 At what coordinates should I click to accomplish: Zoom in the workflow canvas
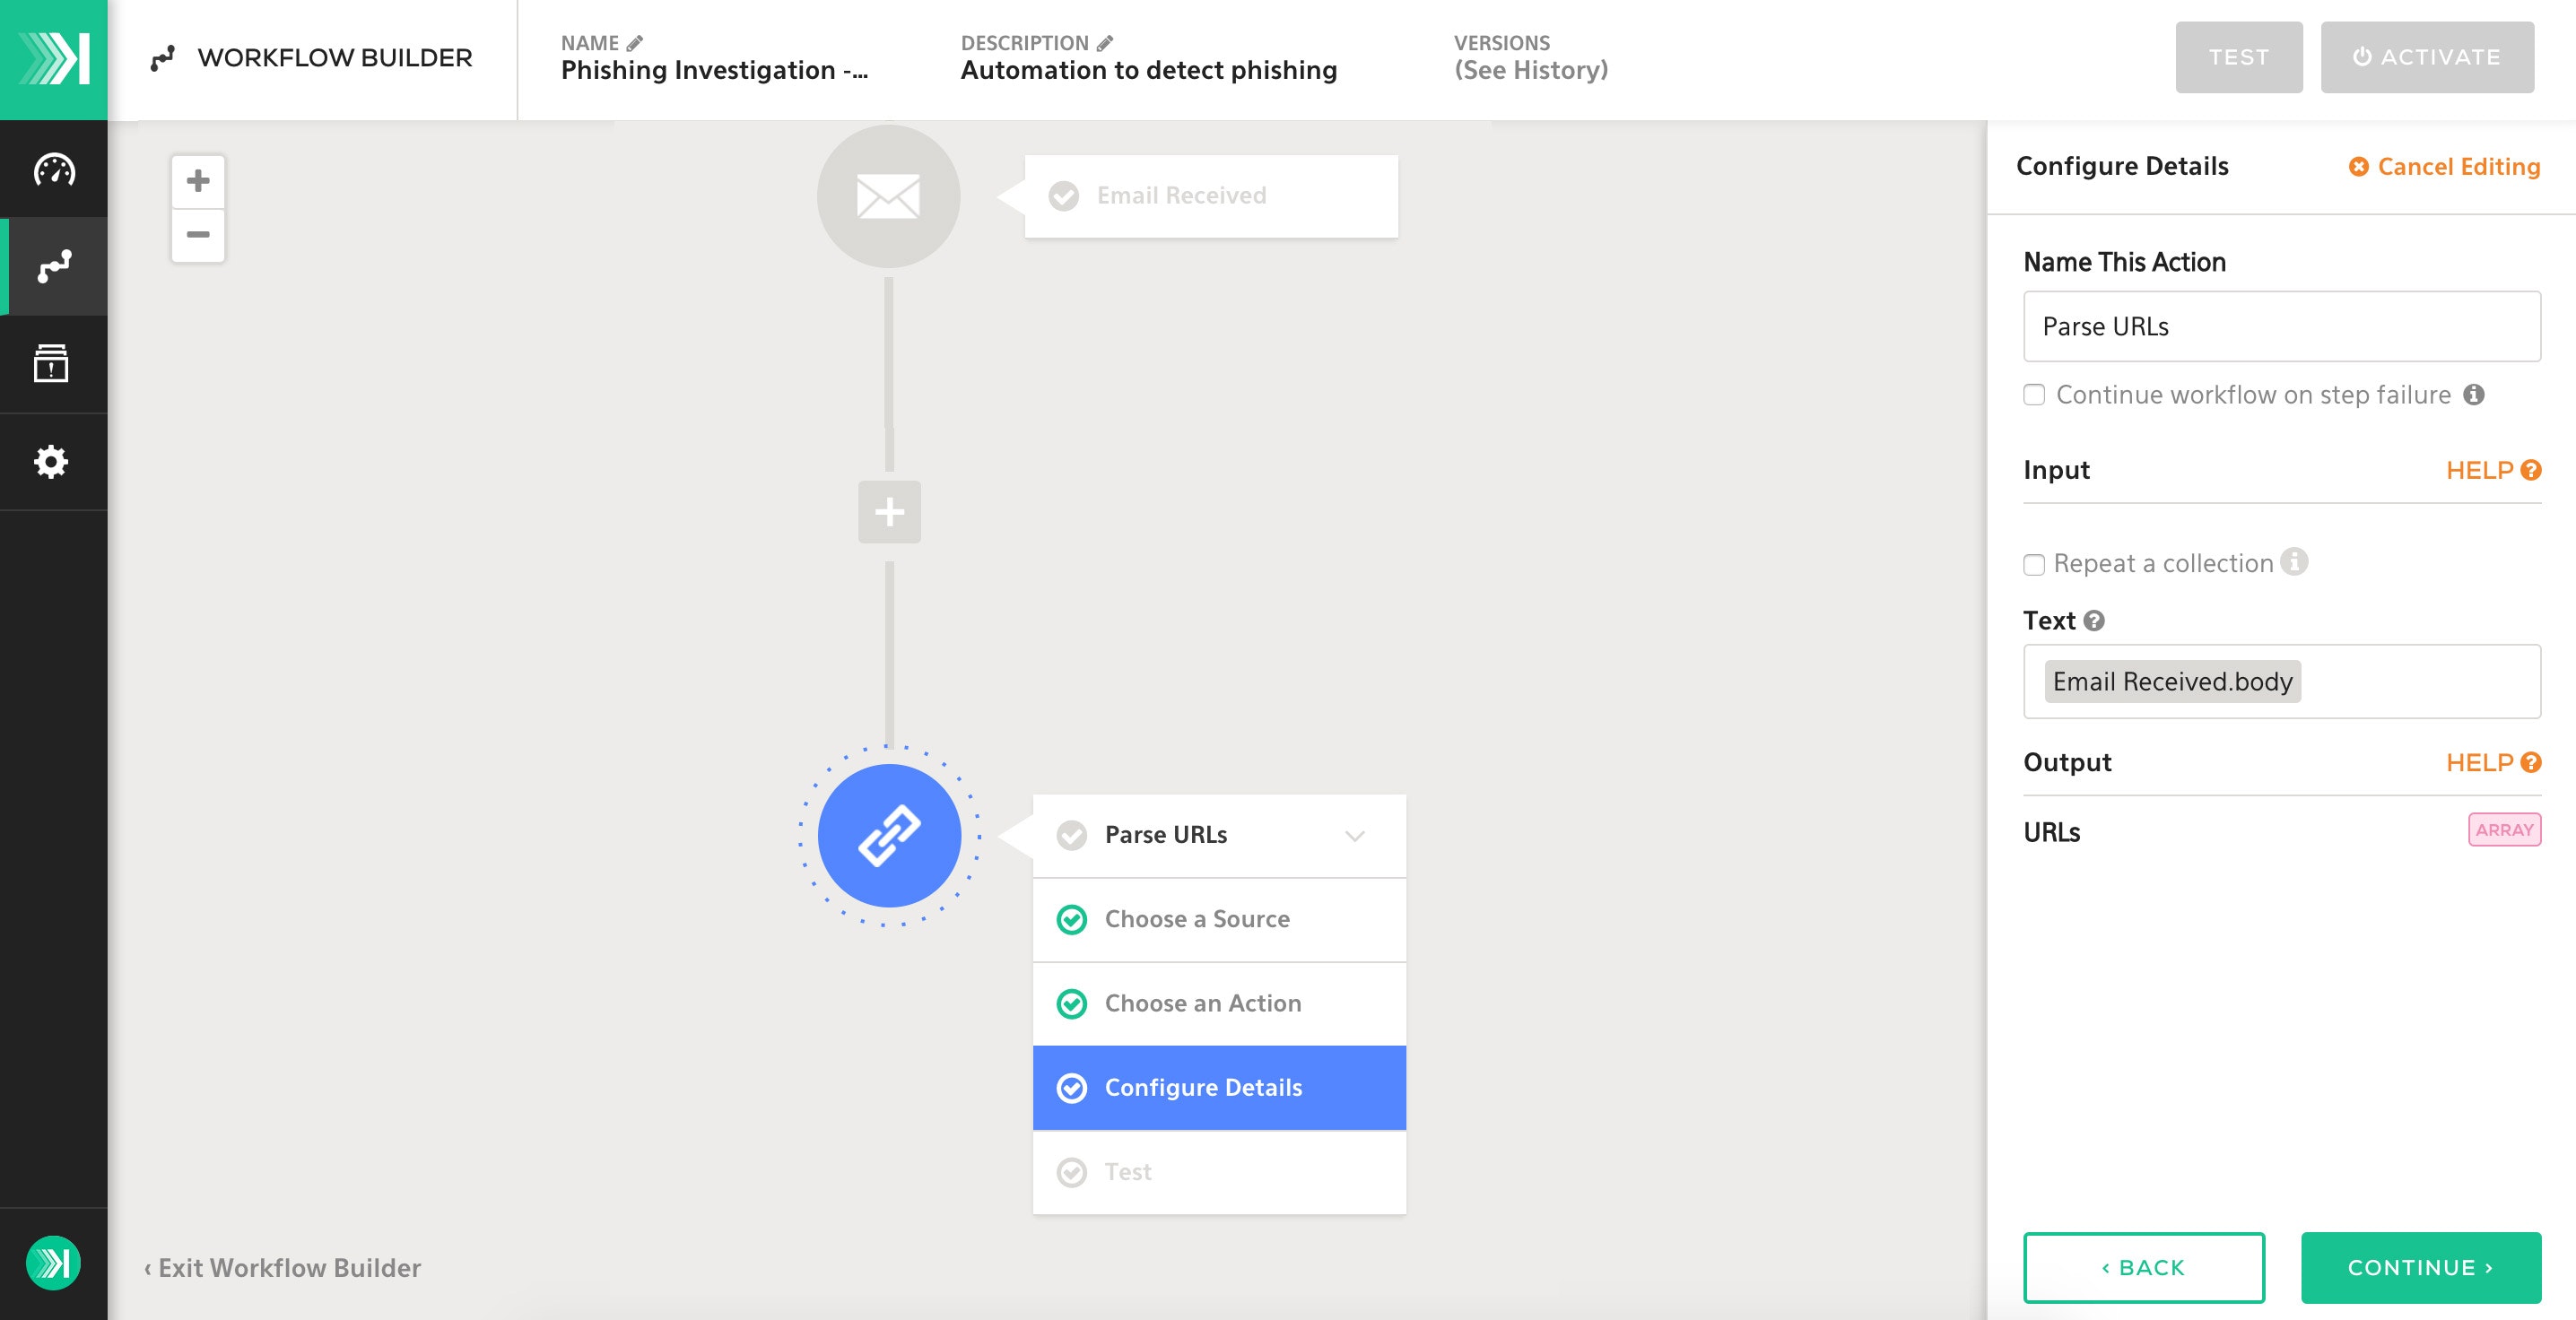198,181
